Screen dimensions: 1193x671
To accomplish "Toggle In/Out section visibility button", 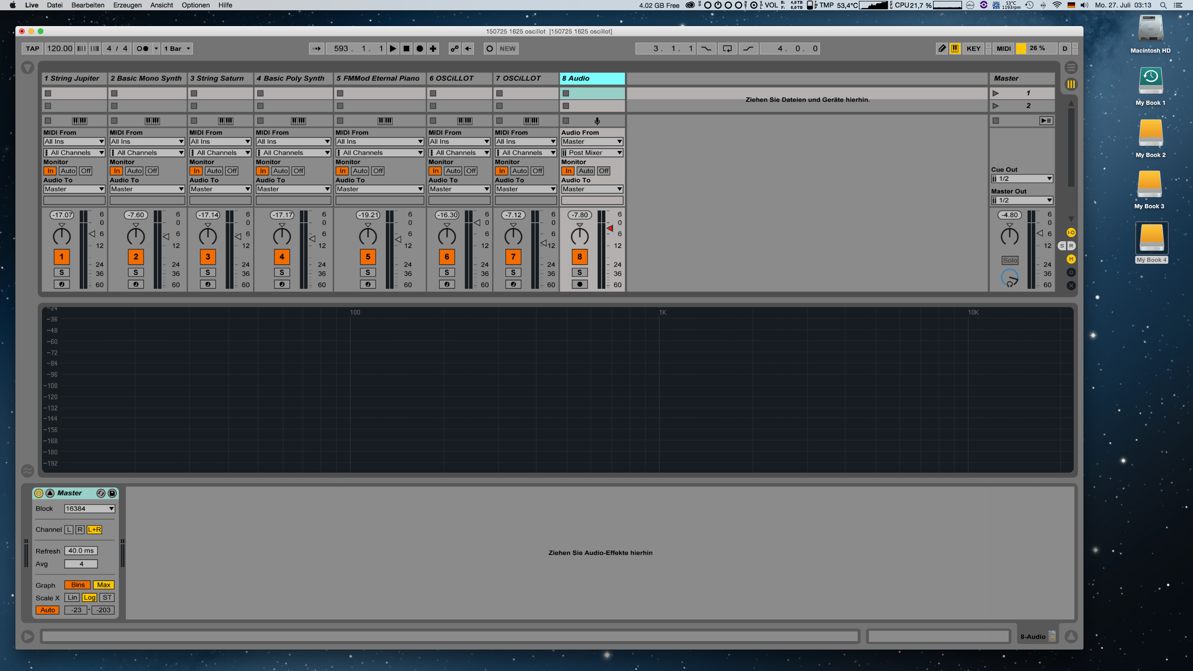I will click(x=1071, y=233).
